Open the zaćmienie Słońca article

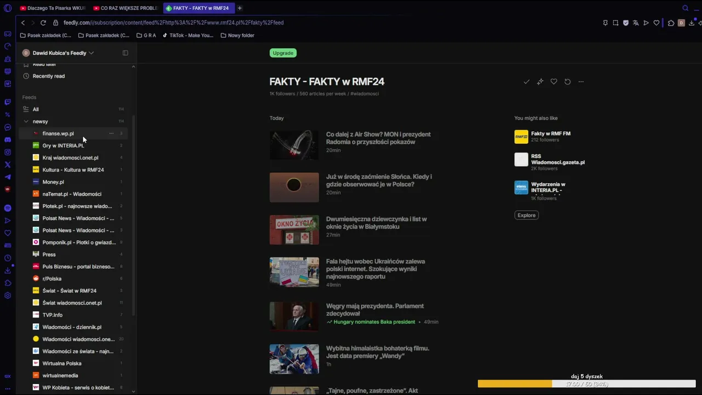pos(379,180)
